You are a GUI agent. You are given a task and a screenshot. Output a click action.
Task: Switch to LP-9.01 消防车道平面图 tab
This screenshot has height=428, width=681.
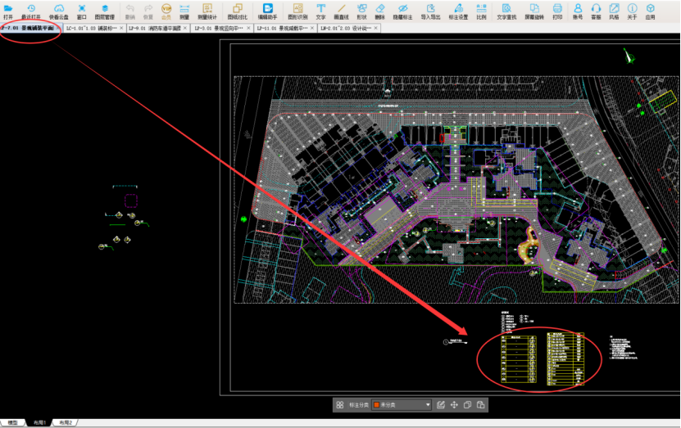pyautogui.click(x=156, y=28)
